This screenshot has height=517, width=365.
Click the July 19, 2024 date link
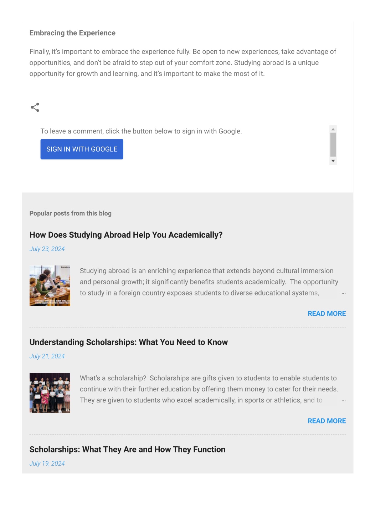coord(47,463)
